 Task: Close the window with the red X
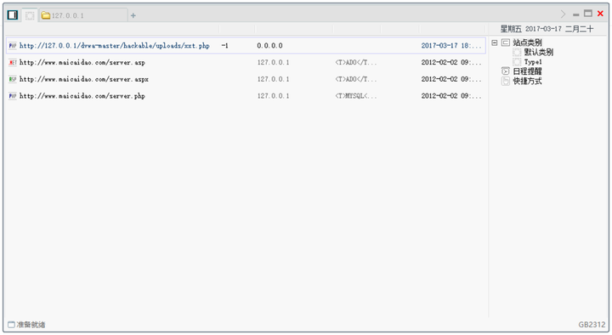coord(600,14)
